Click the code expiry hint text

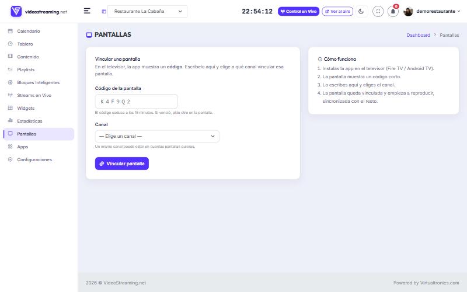(x=154, y=113)
